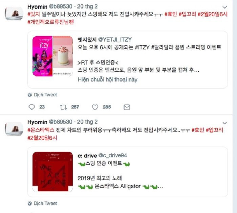Open the ITZY poster thumbnail image
Viewport: 237px width, 213px height.
pos(42,56)
